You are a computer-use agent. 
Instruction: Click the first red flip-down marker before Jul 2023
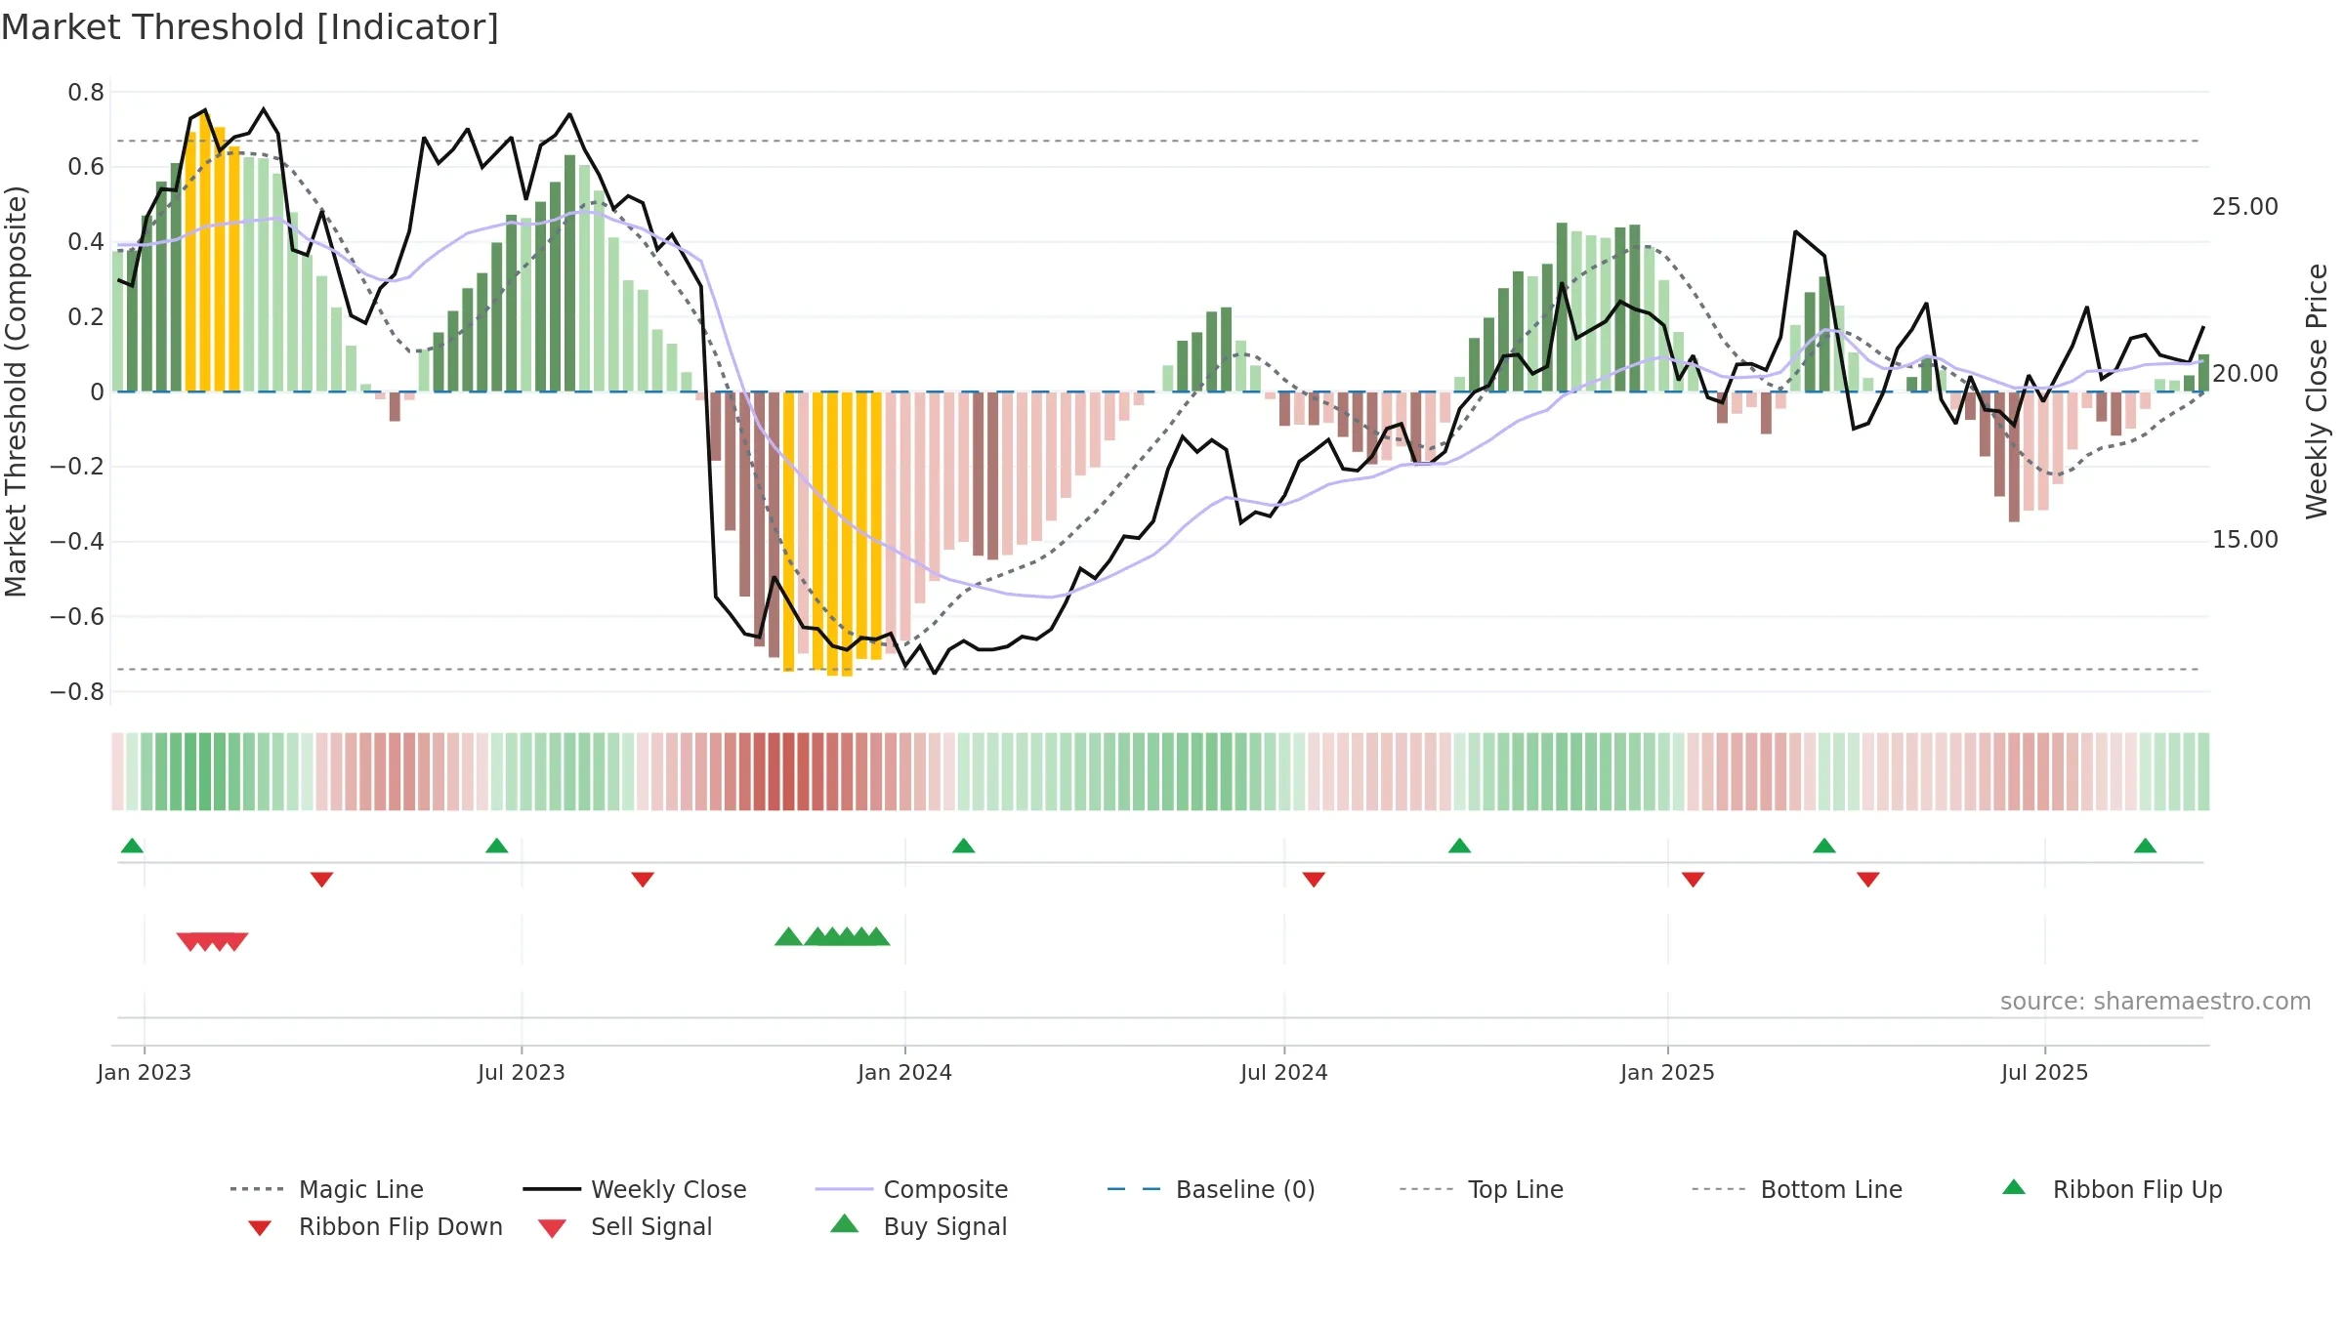(x=322, y=880)
